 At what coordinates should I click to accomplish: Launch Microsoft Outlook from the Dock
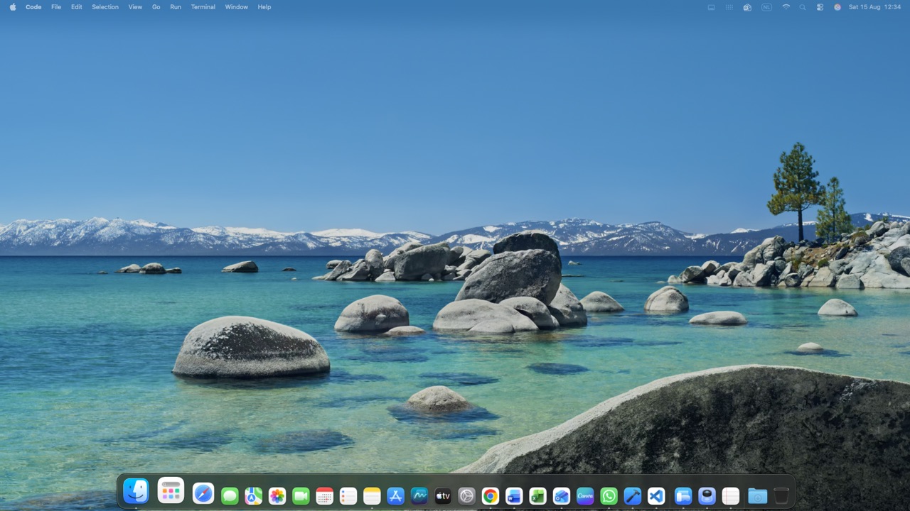point(562,496)
